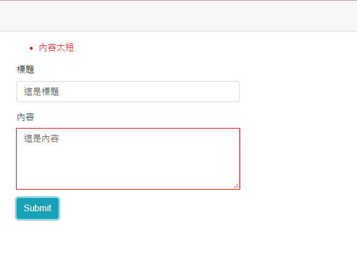
Task: Click inside the 內容 textarea
Action: click(x=127, y=159)
